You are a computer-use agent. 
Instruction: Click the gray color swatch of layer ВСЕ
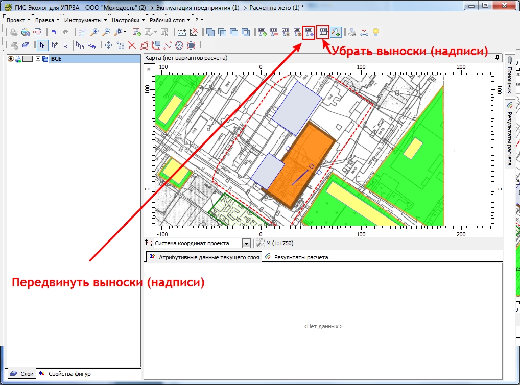point(28,59)
